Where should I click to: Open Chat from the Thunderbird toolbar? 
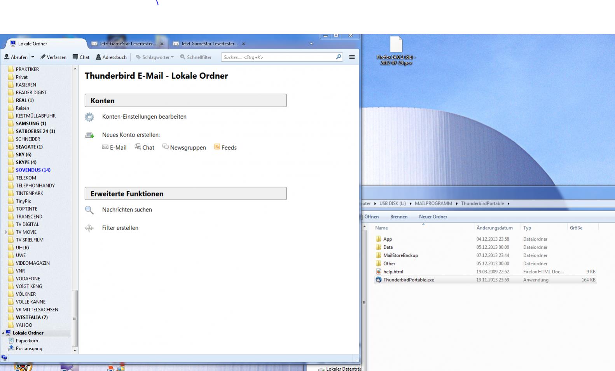click(x=81, y=57)
